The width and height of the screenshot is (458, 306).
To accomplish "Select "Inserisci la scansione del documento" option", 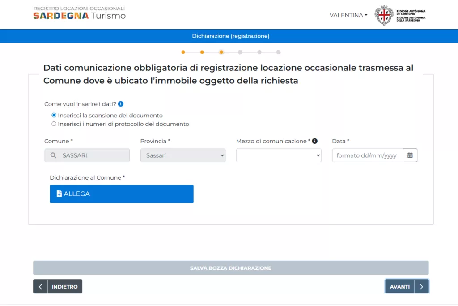I will pyautogui.click(x=54, y=115).
